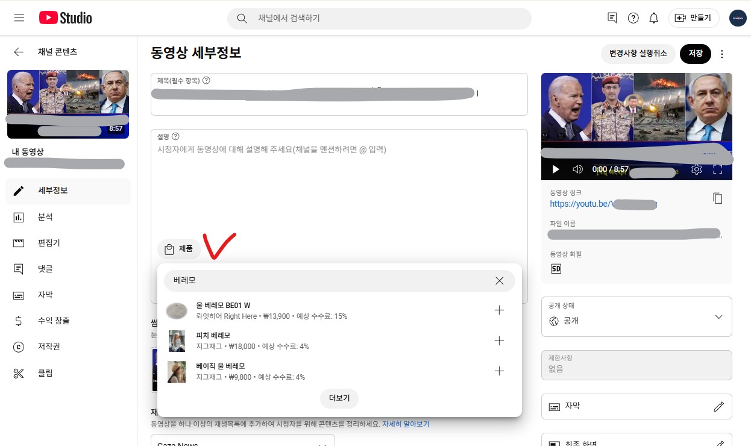This screenshot has height=446, width=751.
Task: Open the 자막 subtitles sidebar item
Action: pos(45,295)
